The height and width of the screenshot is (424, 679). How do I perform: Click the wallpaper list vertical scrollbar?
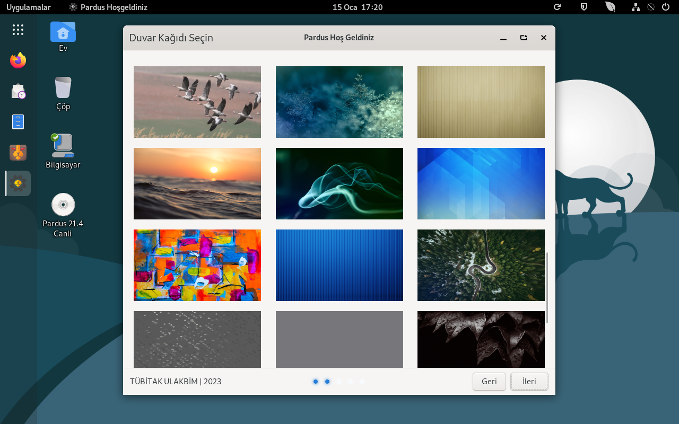point(547,288)
